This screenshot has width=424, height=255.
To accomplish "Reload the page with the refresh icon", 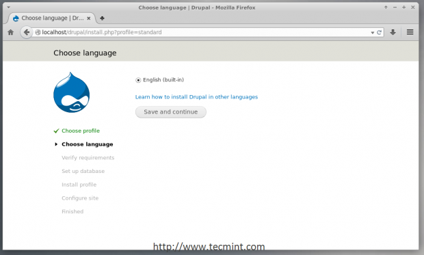I will [x=379, y=32].
